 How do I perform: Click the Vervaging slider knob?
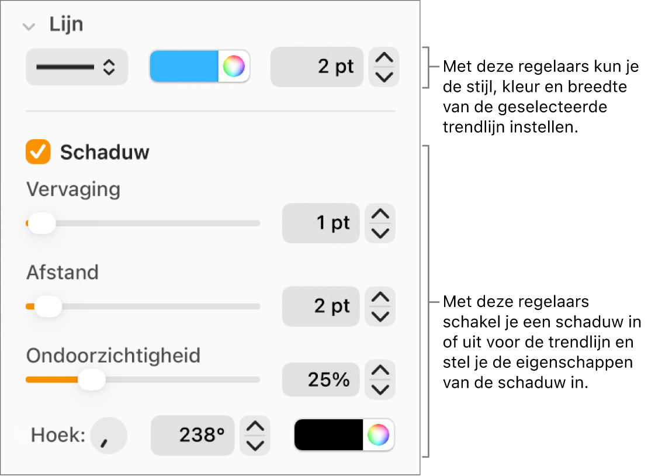[41, 223]
